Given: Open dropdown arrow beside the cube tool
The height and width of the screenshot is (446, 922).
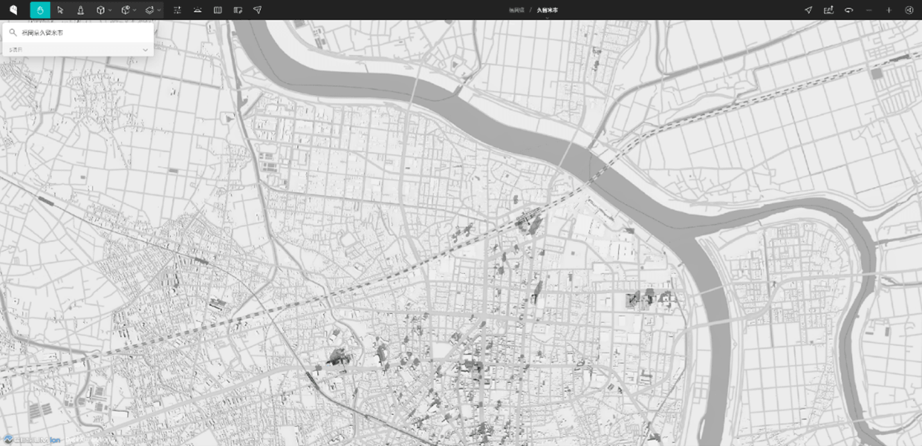Looking at the screenshot, I should [x=110, y=10].
